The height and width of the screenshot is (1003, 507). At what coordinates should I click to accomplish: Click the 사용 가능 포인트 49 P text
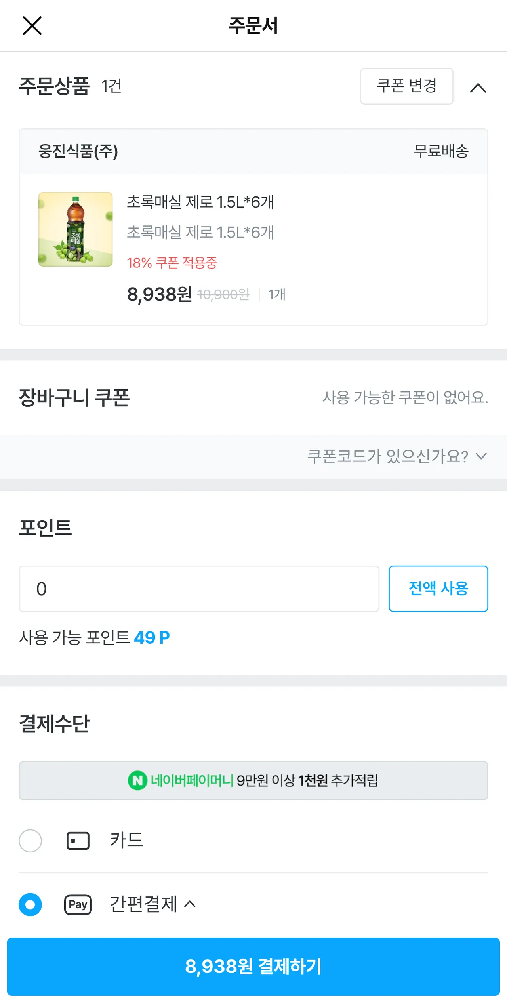point(94,638)
